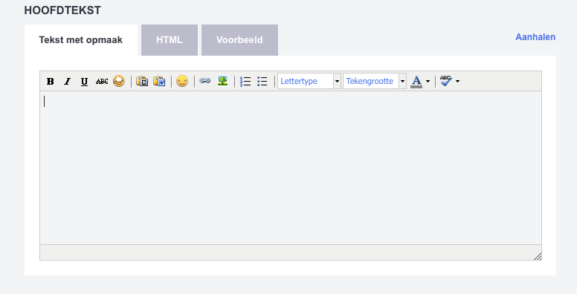Open the smiley emoticon picker
Viewport: 577px width, 294px height.
pos(182,81)
